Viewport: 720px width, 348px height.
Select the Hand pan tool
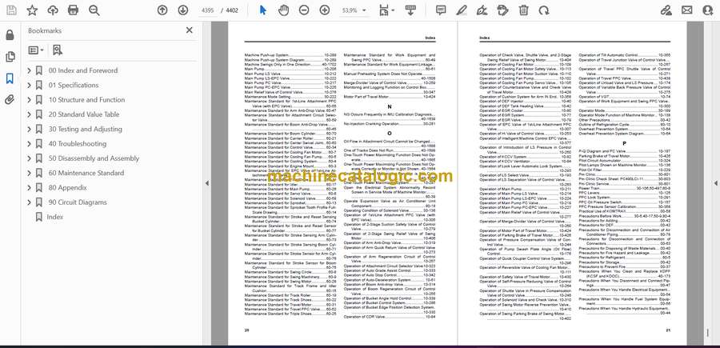pos(284,10)
